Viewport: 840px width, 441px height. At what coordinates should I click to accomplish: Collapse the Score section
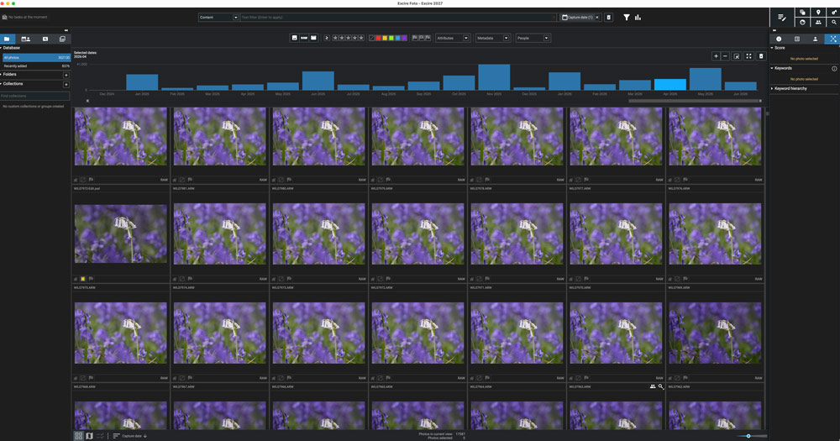tap(772, 48)
